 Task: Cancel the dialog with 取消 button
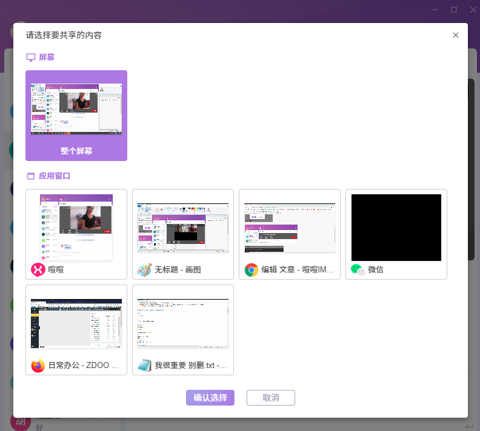tap(271, 398)
